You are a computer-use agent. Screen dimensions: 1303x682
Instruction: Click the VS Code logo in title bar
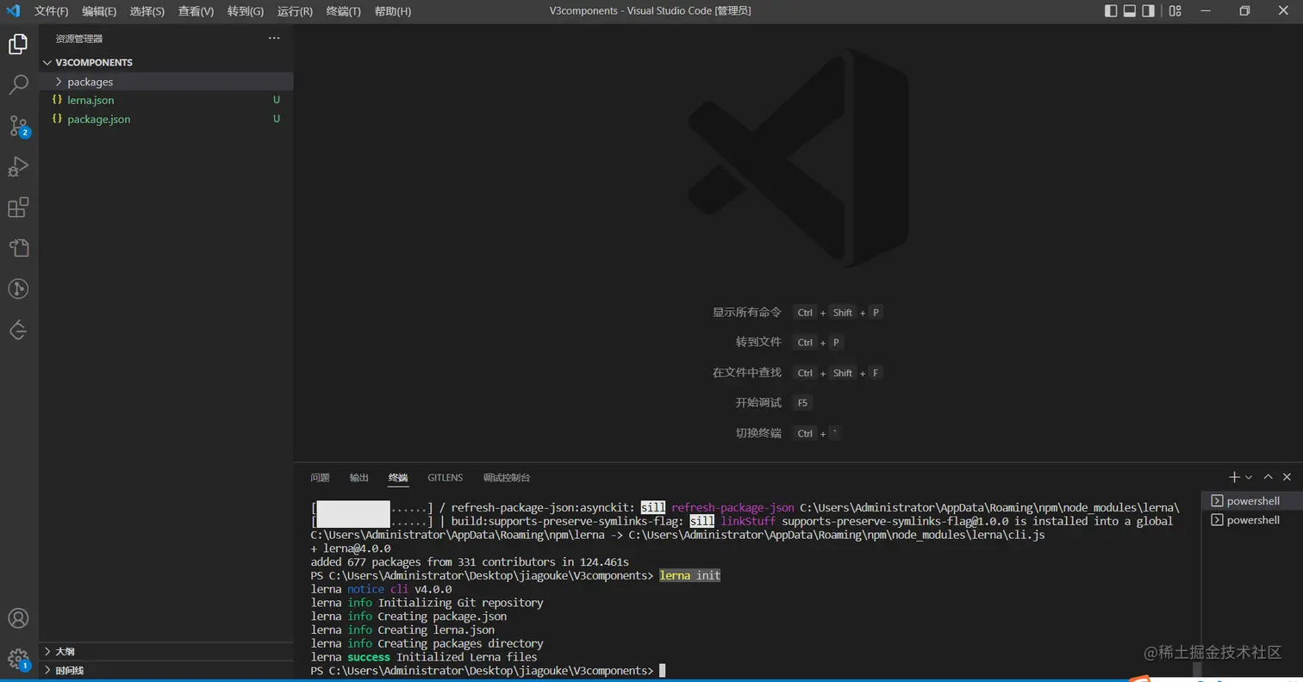(x=13, y=11)
